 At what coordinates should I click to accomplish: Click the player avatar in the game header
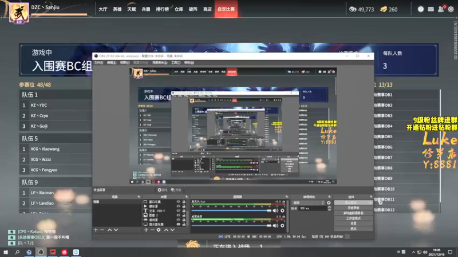[19, 13]
